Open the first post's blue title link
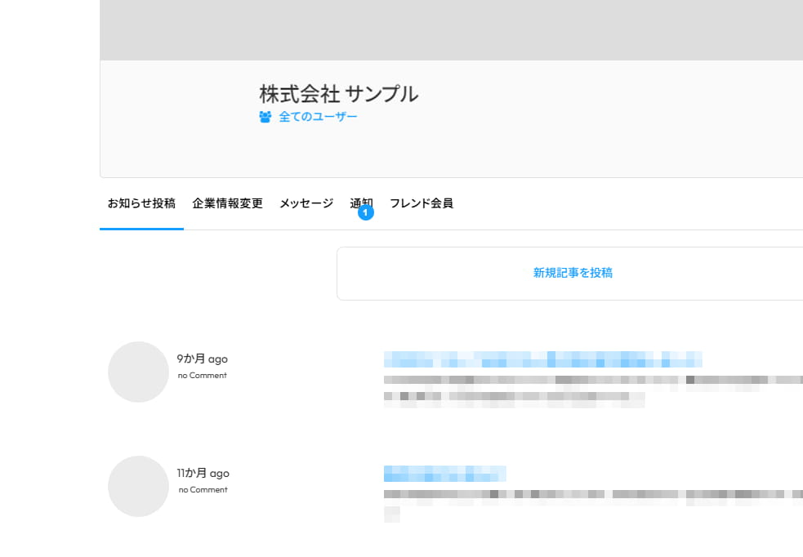The height and width of the screenshot is (557, 803). (542, 360)
